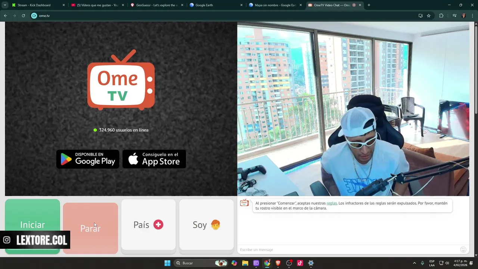Show hidden system tray icons
This screenshot has width=478, height=269.
pos(414,263)
